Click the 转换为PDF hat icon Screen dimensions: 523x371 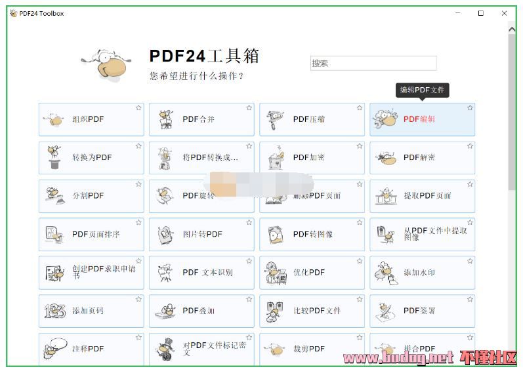pyautogui.click(x=54, y=157)
